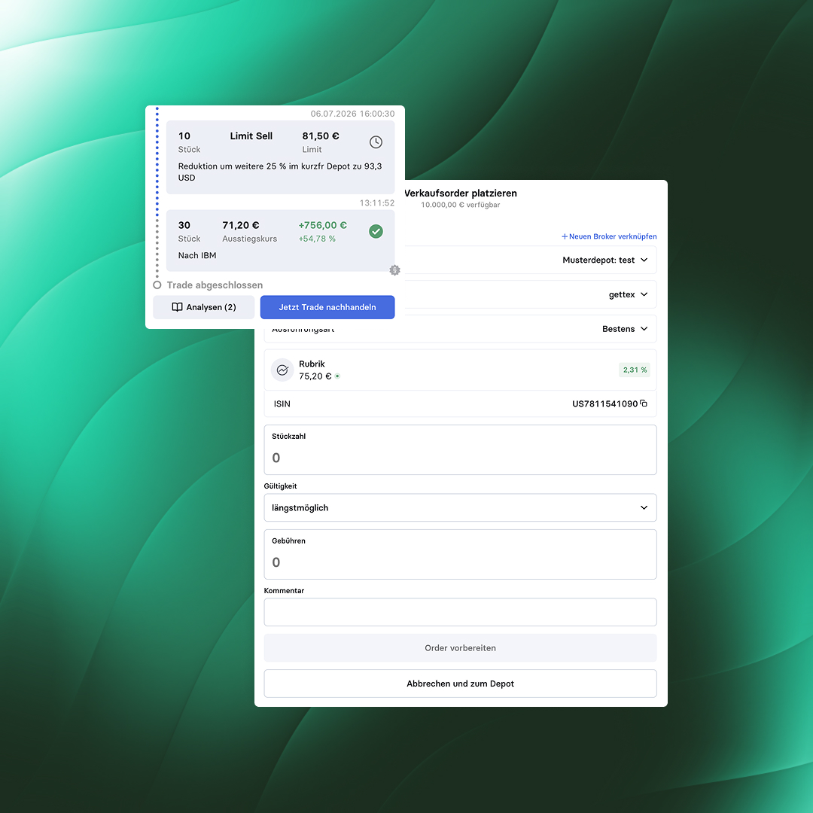Click the +54,78 % gain text
Viewport: 813px width, 813px height.
pos(317,239)
